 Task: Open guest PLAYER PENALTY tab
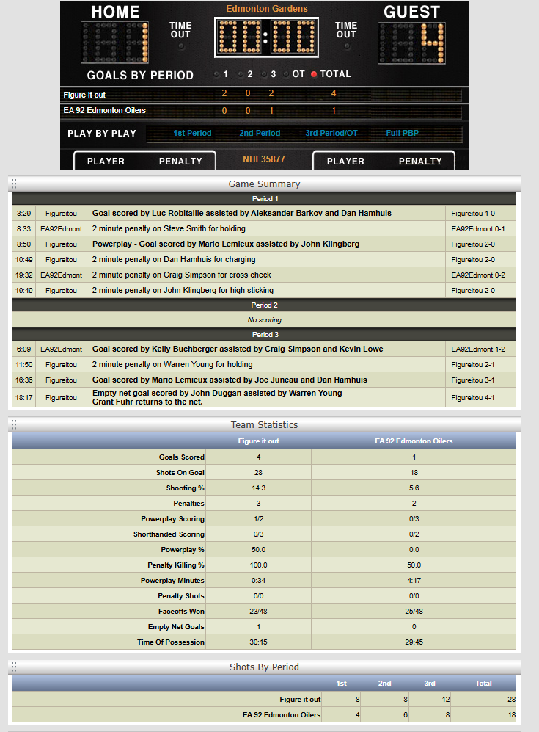click(x=384, y=161)
